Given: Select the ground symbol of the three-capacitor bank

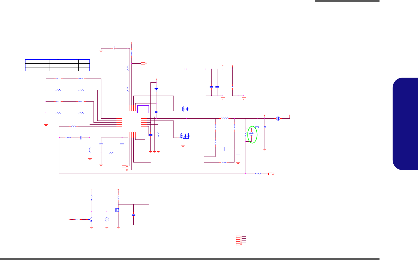Looking at the screenshot, I should [x=244, y=99].
